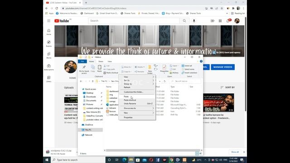
Task: Focus the YouTube Search field
Action: pyautogui.click(x=134, y=21)
